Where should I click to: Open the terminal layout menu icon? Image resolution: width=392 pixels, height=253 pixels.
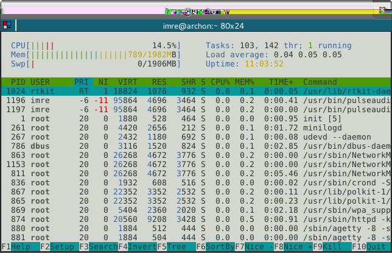click(x=7, y=26)
